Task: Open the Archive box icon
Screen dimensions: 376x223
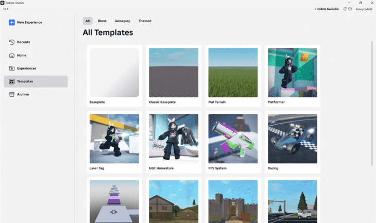Action: click(x=12, y=94)
